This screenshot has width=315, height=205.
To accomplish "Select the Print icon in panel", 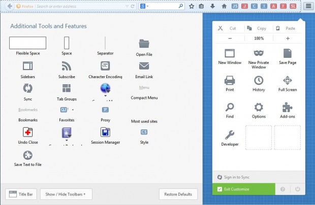I will coord(230,81).
